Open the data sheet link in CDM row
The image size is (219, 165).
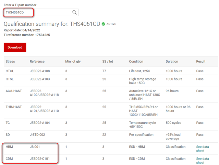click(x=202, y=161)
